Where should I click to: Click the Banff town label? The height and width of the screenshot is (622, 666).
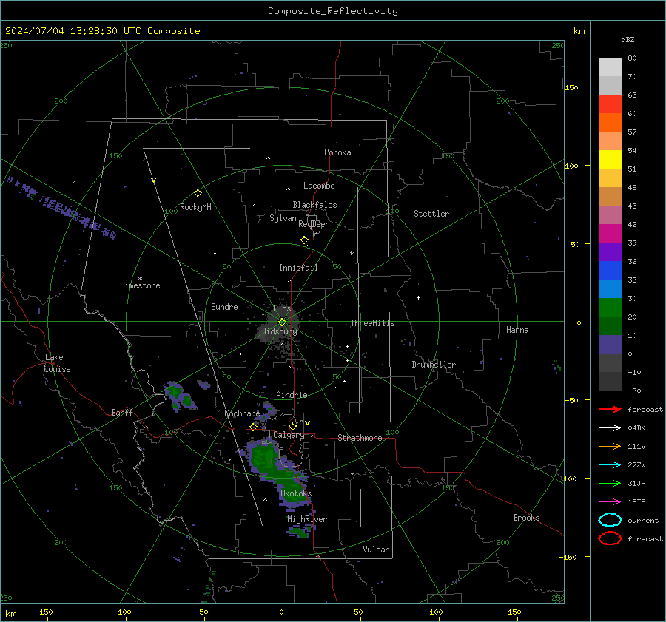click(122, 413)
